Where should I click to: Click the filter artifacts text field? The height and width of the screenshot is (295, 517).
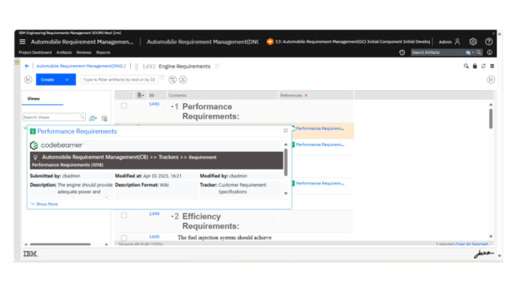click(x=118, y=80)
